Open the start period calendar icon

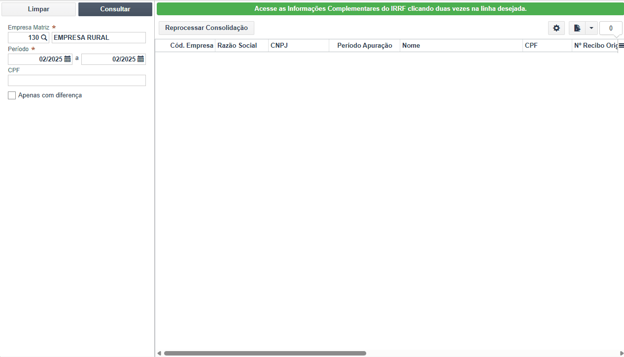(68, 59)
